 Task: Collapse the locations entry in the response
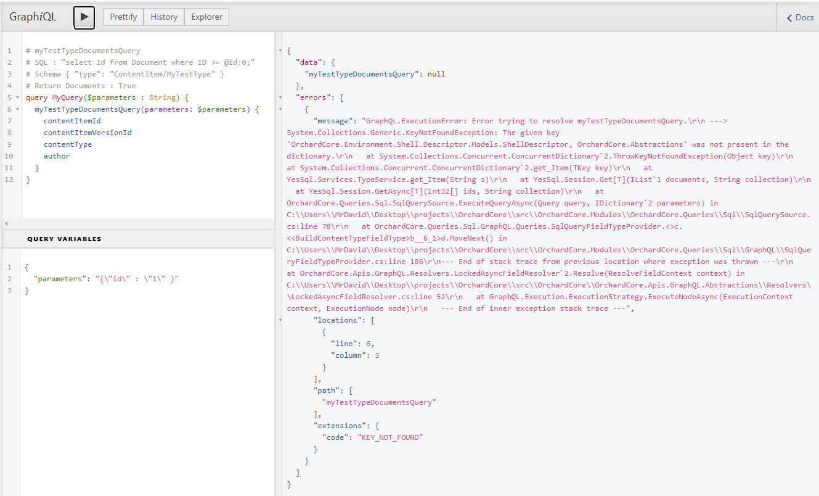tap(280, 320)
